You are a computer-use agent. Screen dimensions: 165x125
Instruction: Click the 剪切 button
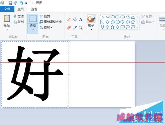(18, 16)
